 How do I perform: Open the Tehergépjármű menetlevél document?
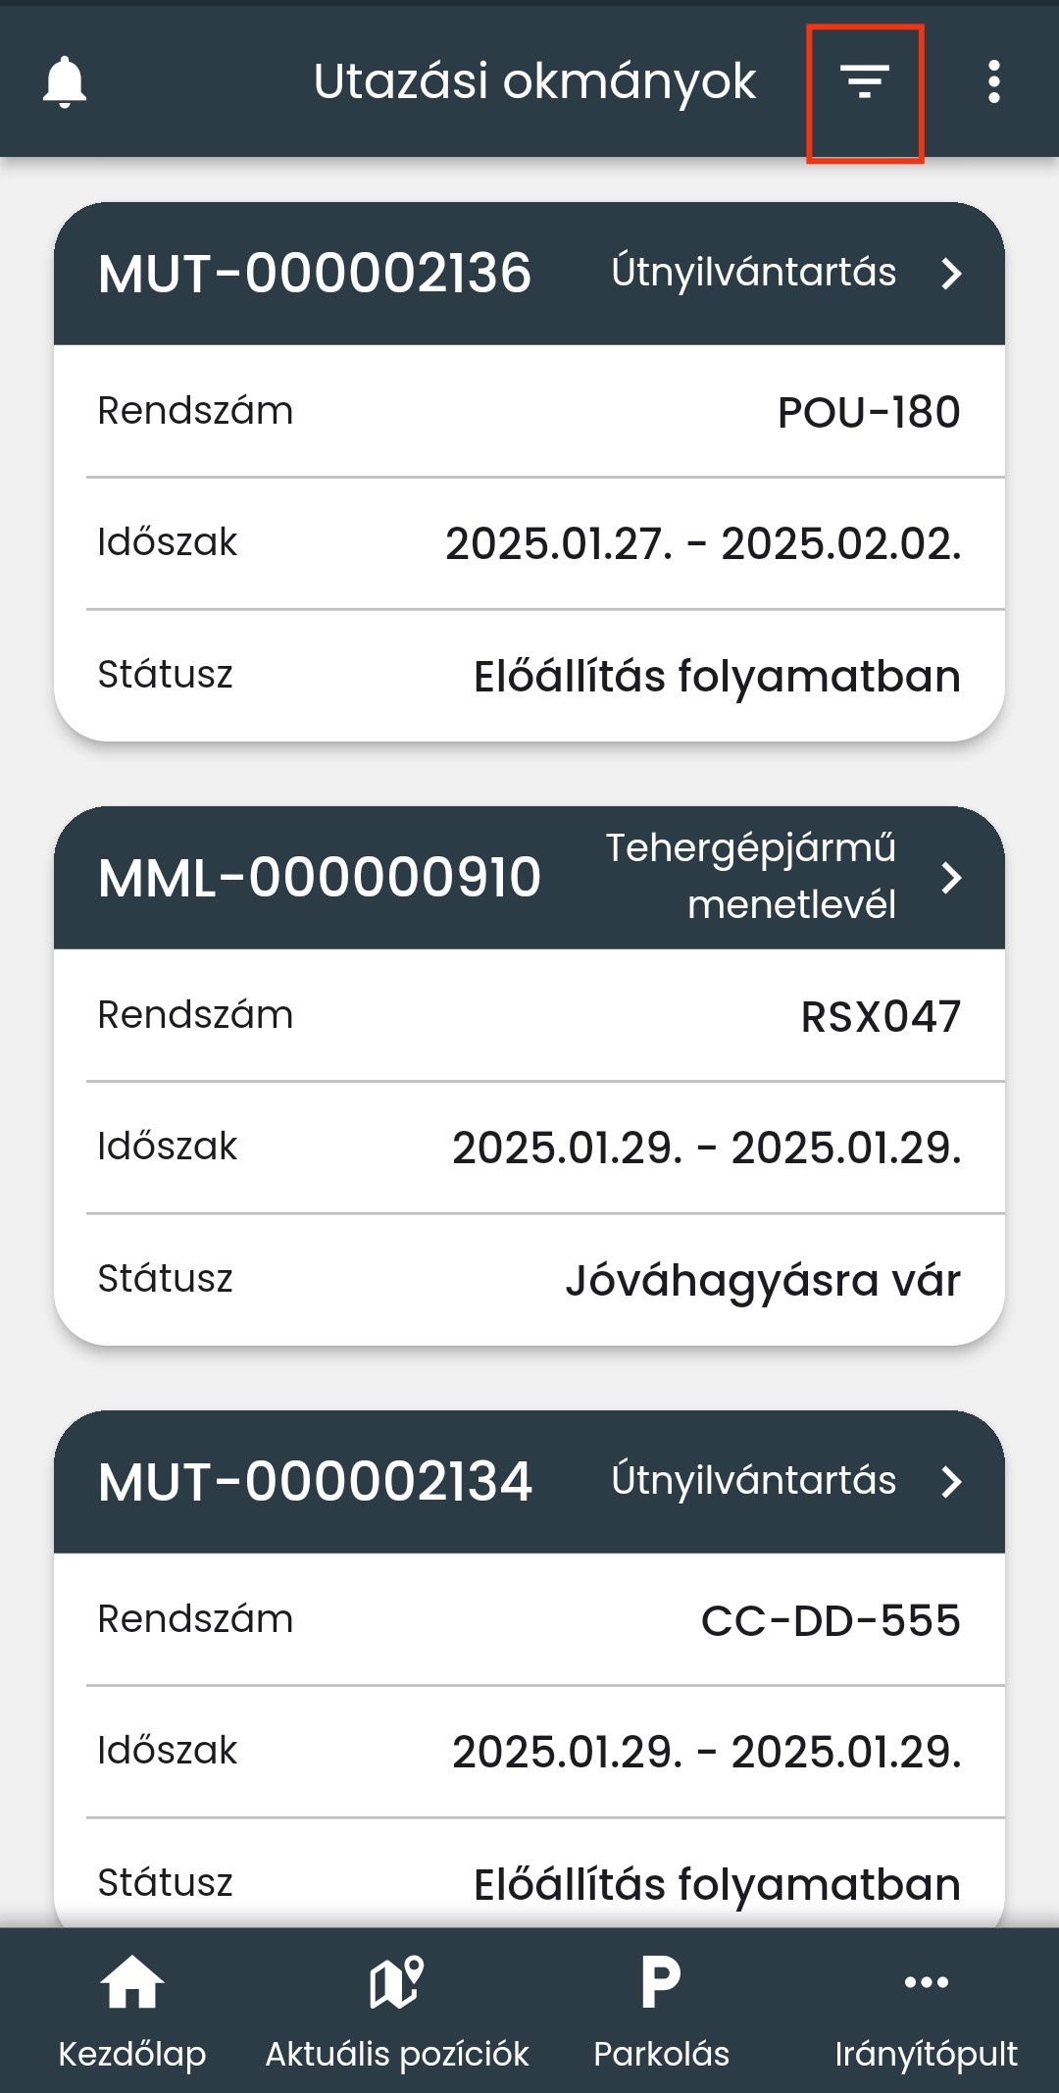pyautogui.click(x=751, y=876)
